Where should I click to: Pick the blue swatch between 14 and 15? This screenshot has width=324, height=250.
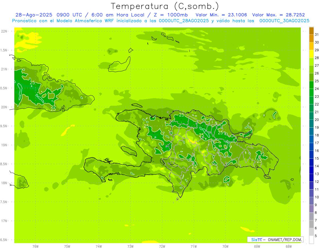[x=311, y=162]
